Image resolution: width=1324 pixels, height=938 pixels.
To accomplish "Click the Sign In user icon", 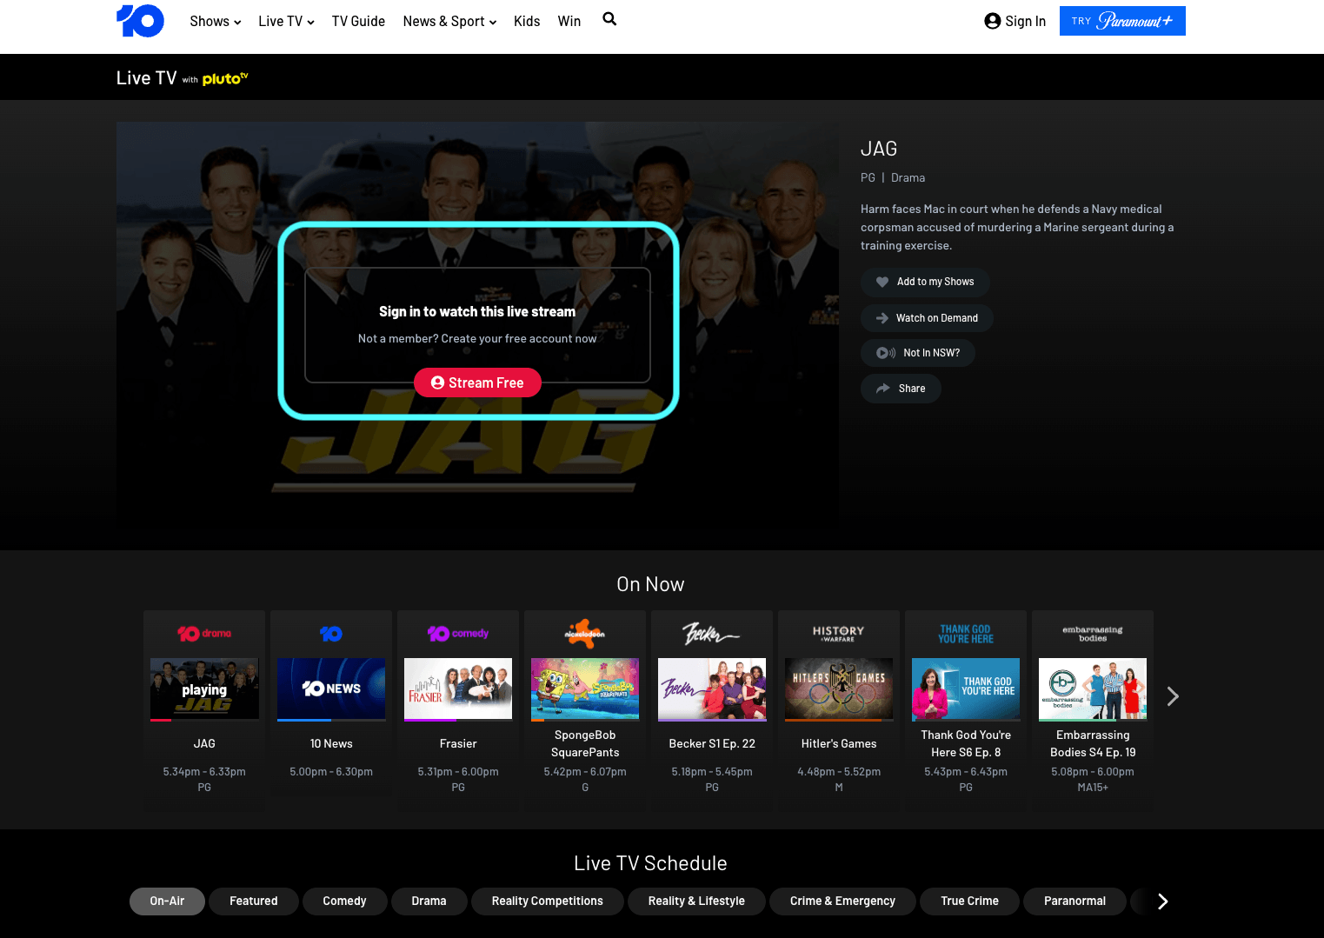I will tap(992, 21).
